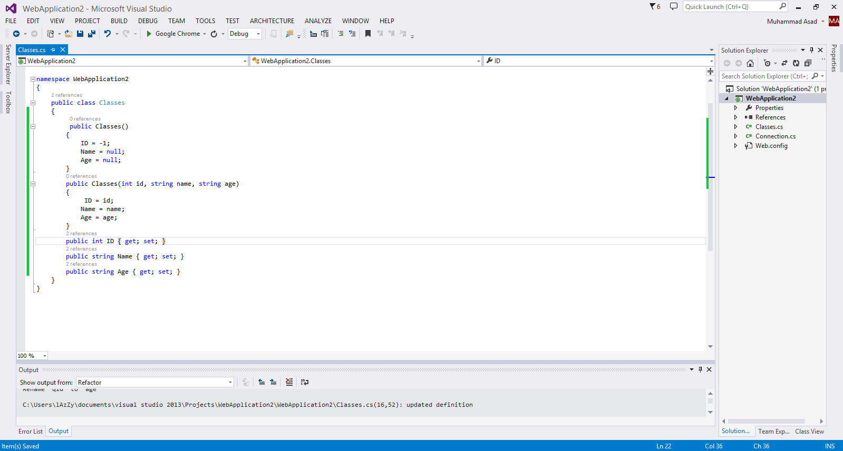Image resolution: width=843 pixels, height=451 pixels.
Task: Expand the References tree node
Action: pyautogui.click(x=735, y=117)
